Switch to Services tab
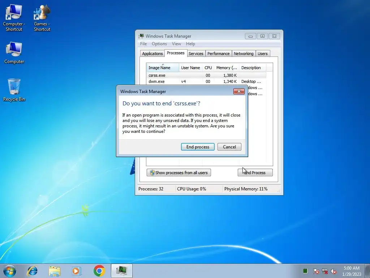Image resolution: width=370 pixels, height=278 pixels. (196, 54)
